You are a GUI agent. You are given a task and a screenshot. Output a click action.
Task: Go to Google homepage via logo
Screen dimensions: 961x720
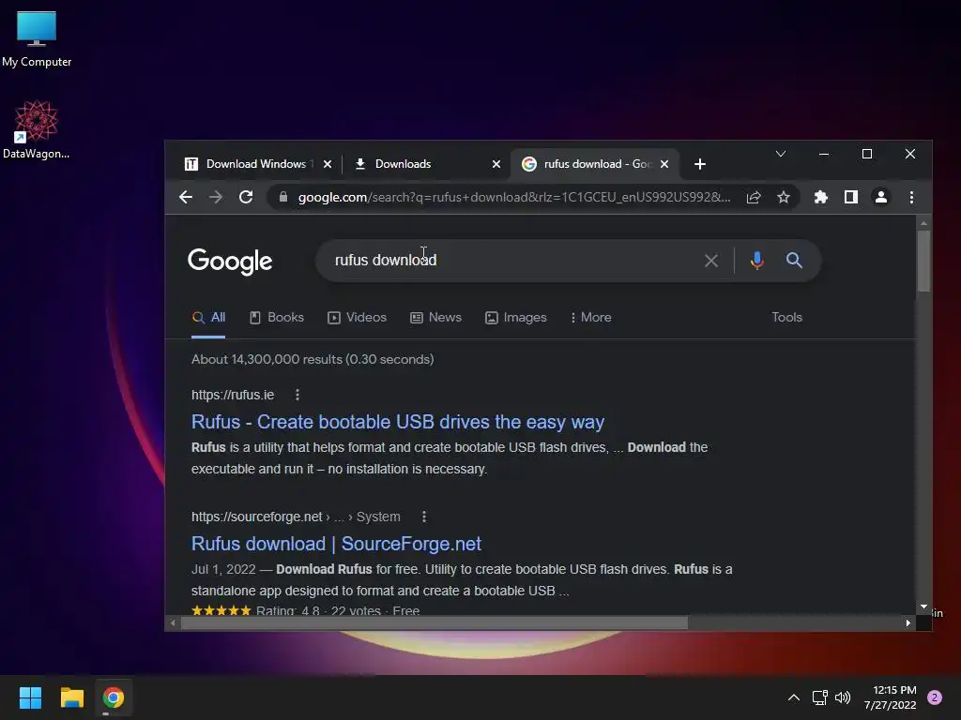click(230, 262)
